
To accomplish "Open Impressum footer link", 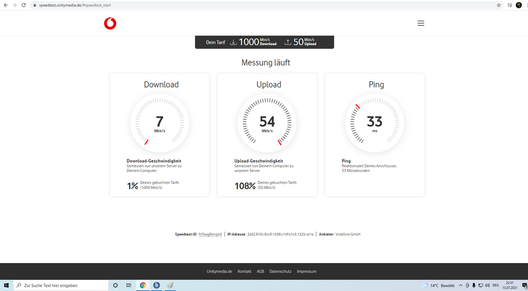I will tap(307, 271).
